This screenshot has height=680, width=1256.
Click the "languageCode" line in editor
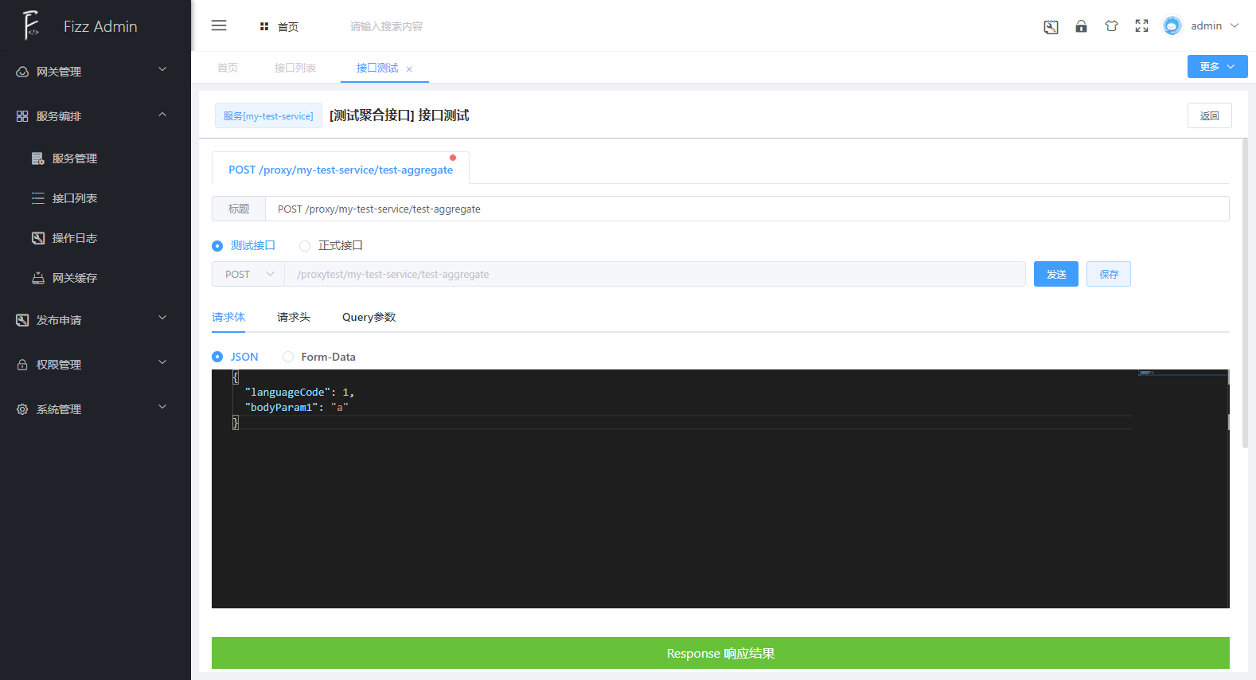298,393
